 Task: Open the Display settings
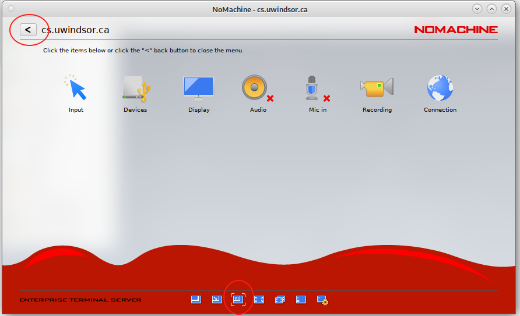click(x=199, y=94)
